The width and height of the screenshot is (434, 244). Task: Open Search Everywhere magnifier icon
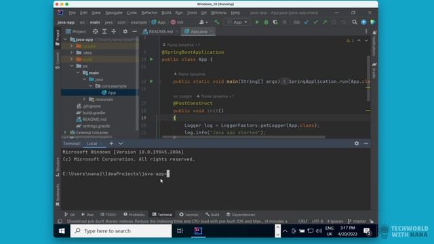[354, 22]
